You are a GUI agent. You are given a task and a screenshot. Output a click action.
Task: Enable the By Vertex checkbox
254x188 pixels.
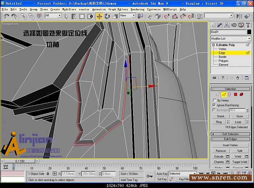click(x=214, y=100)
